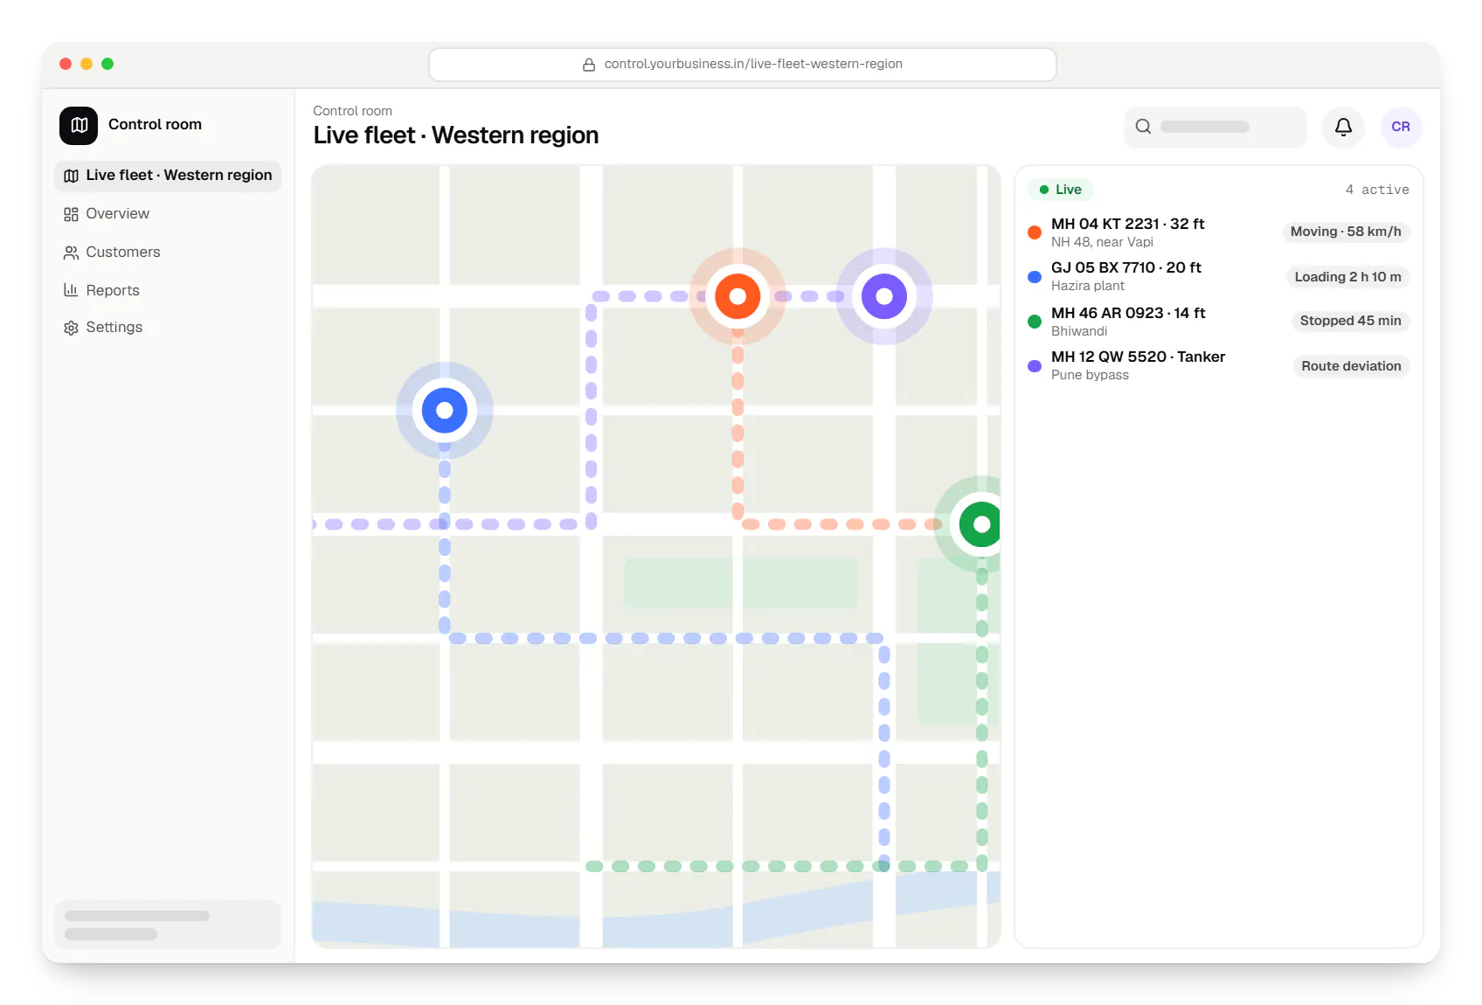Click the Customers people icon in sidebar
Screen dimensions: 1482x1005
(71, 253)
